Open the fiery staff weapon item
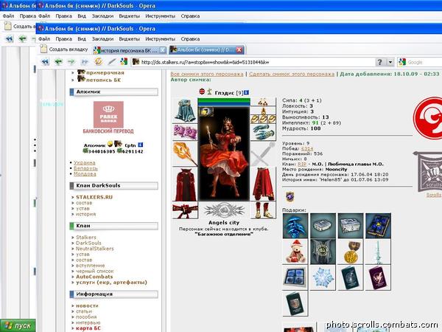442x332 pixels. point(185,154)
